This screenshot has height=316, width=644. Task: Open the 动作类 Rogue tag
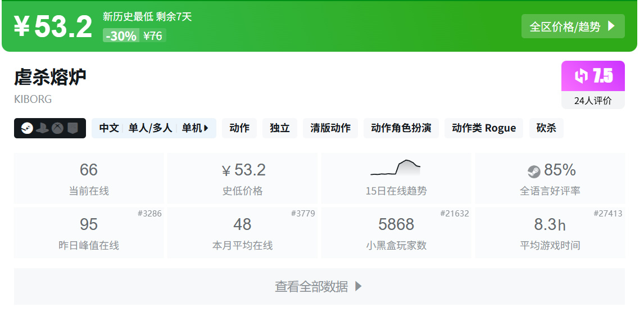[x=484, y=128]
